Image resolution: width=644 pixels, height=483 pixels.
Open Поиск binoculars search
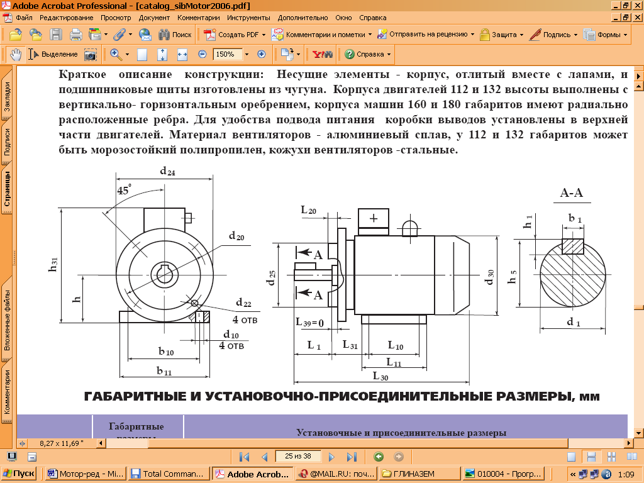click(x=175, y=35)
